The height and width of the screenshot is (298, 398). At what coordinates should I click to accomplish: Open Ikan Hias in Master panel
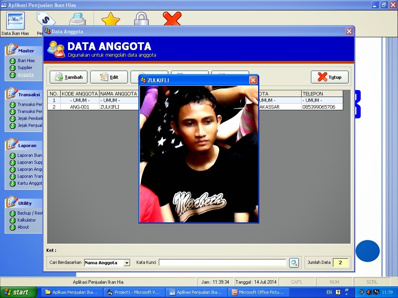(26, 61)
